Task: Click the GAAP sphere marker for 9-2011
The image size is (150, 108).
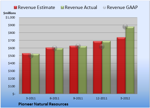Action: tap(78, 46)
